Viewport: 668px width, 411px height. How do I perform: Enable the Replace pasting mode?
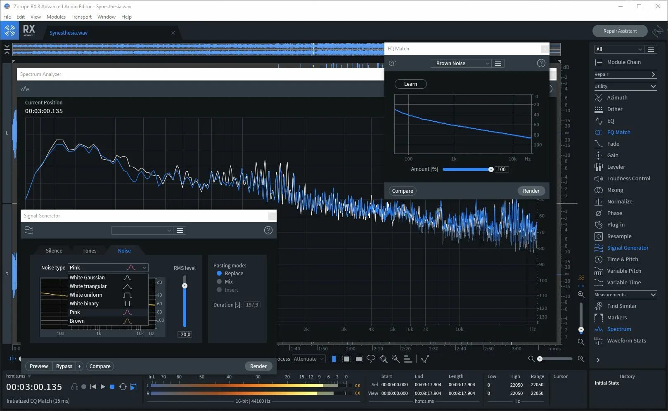[219, 273]
